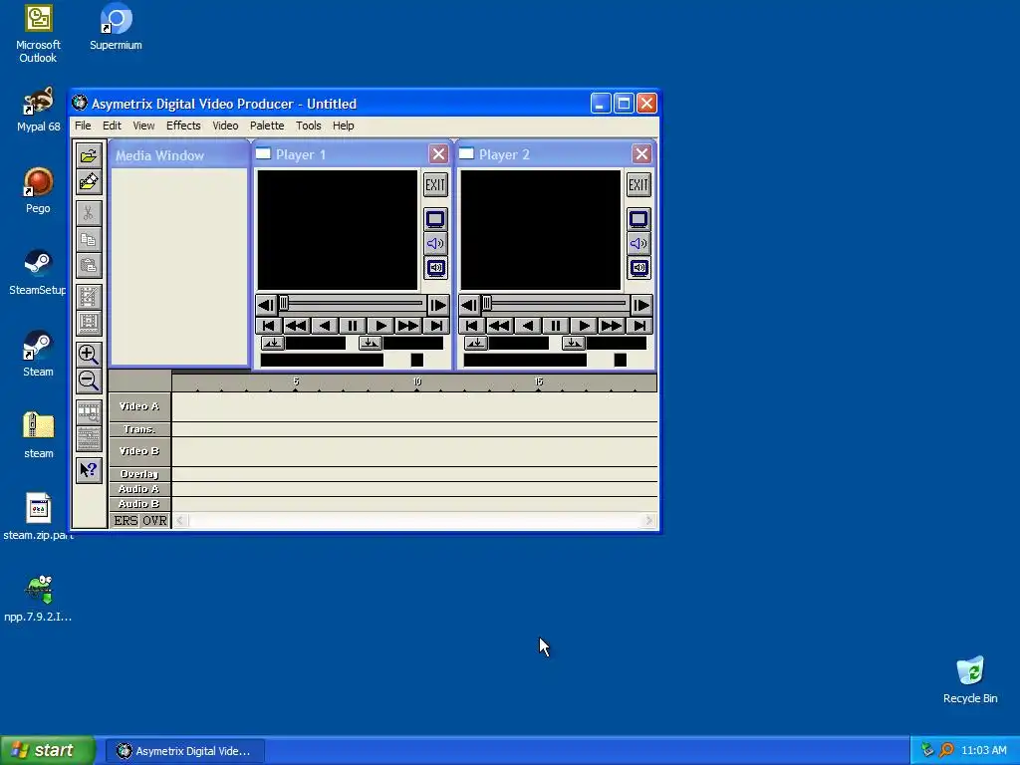
Task: Step forward one frame in Player 2
Action: click(640, 305)
